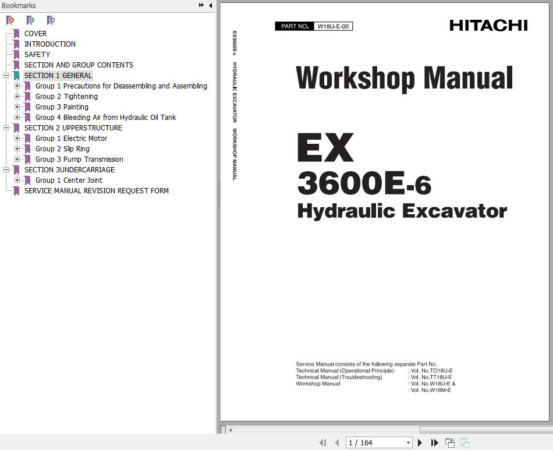Click the W18U-E-00 part number on the page
553x450 pixels.
pos(333,26)
